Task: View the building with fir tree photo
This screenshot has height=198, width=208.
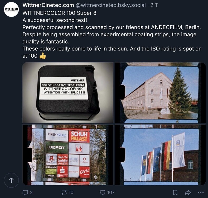Action: pos(160,93)
